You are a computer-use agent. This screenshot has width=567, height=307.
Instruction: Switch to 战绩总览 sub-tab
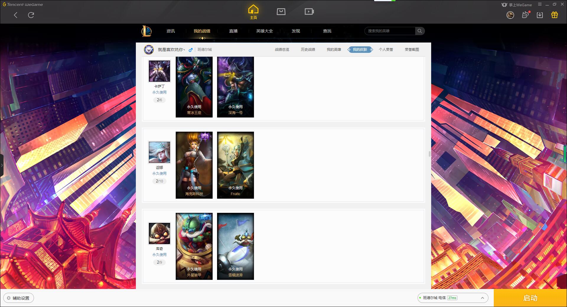tap(282, 50)
